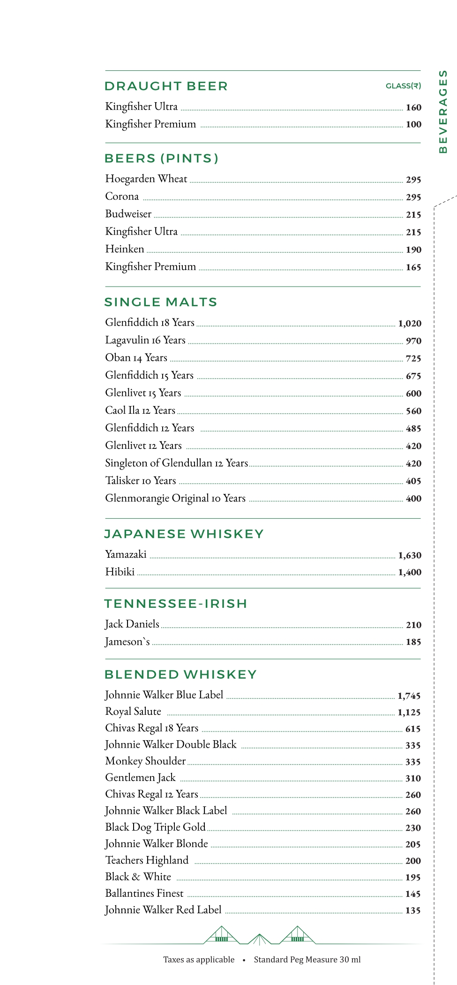Screen dimensions: 457x985
Task: Click the Taxes as applicable footer text
Action: [x=199, y=960]
